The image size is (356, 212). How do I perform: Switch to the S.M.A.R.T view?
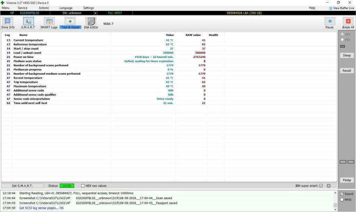coord(28,23)
